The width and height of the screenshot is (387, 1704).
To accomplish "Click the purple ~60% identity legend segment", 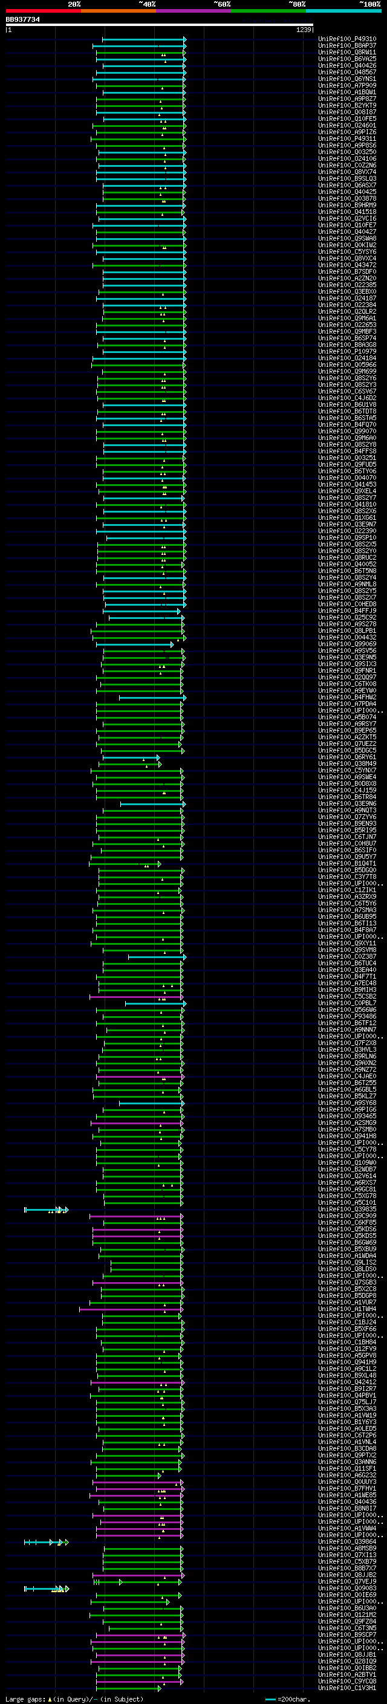I will 194,11.
